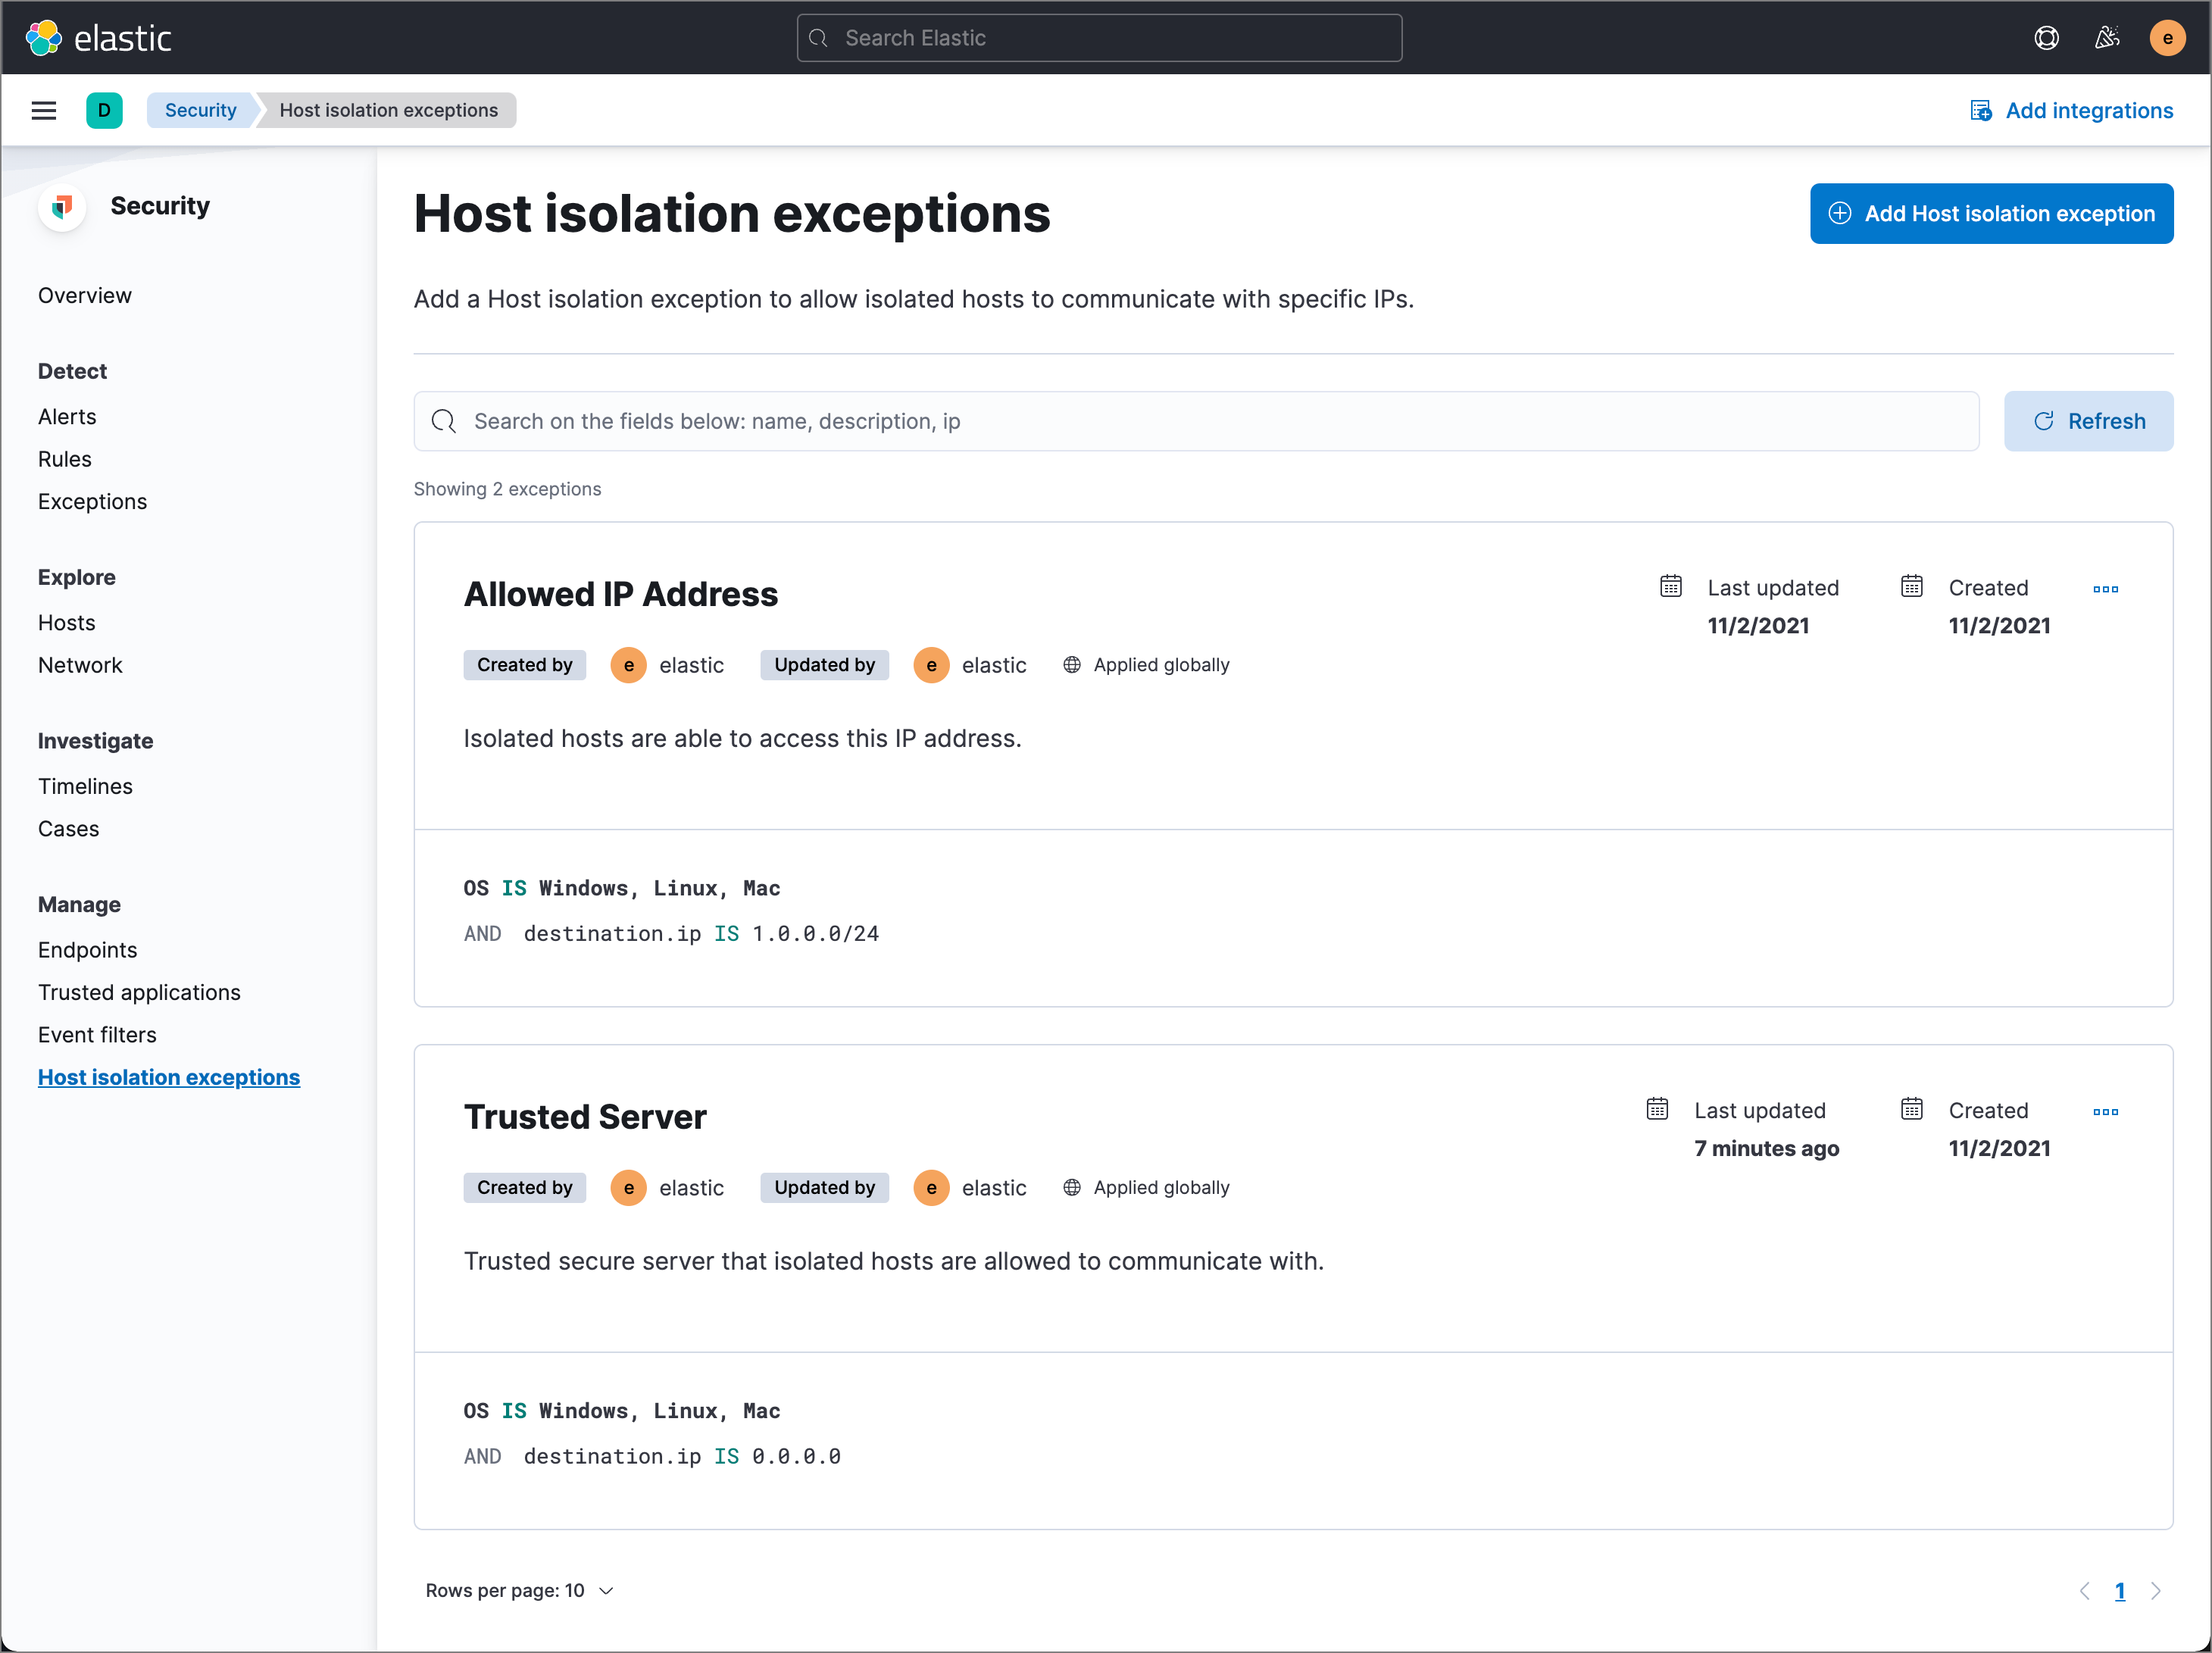Click the Last updated calendar icon on Allowed IP Address

[1671, 586]
